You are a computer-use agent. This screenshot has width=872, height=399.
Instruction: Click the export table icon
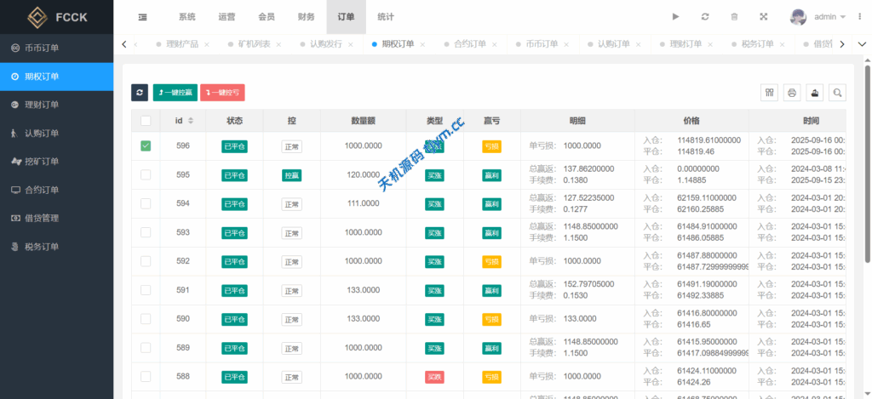click(x=815, y=93)
